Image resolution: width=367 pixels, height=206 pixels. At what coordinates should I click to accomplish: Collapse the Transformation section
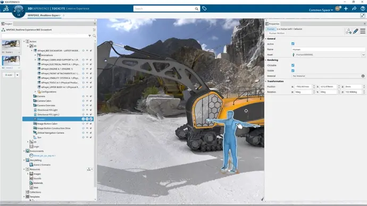click(266, 81)
